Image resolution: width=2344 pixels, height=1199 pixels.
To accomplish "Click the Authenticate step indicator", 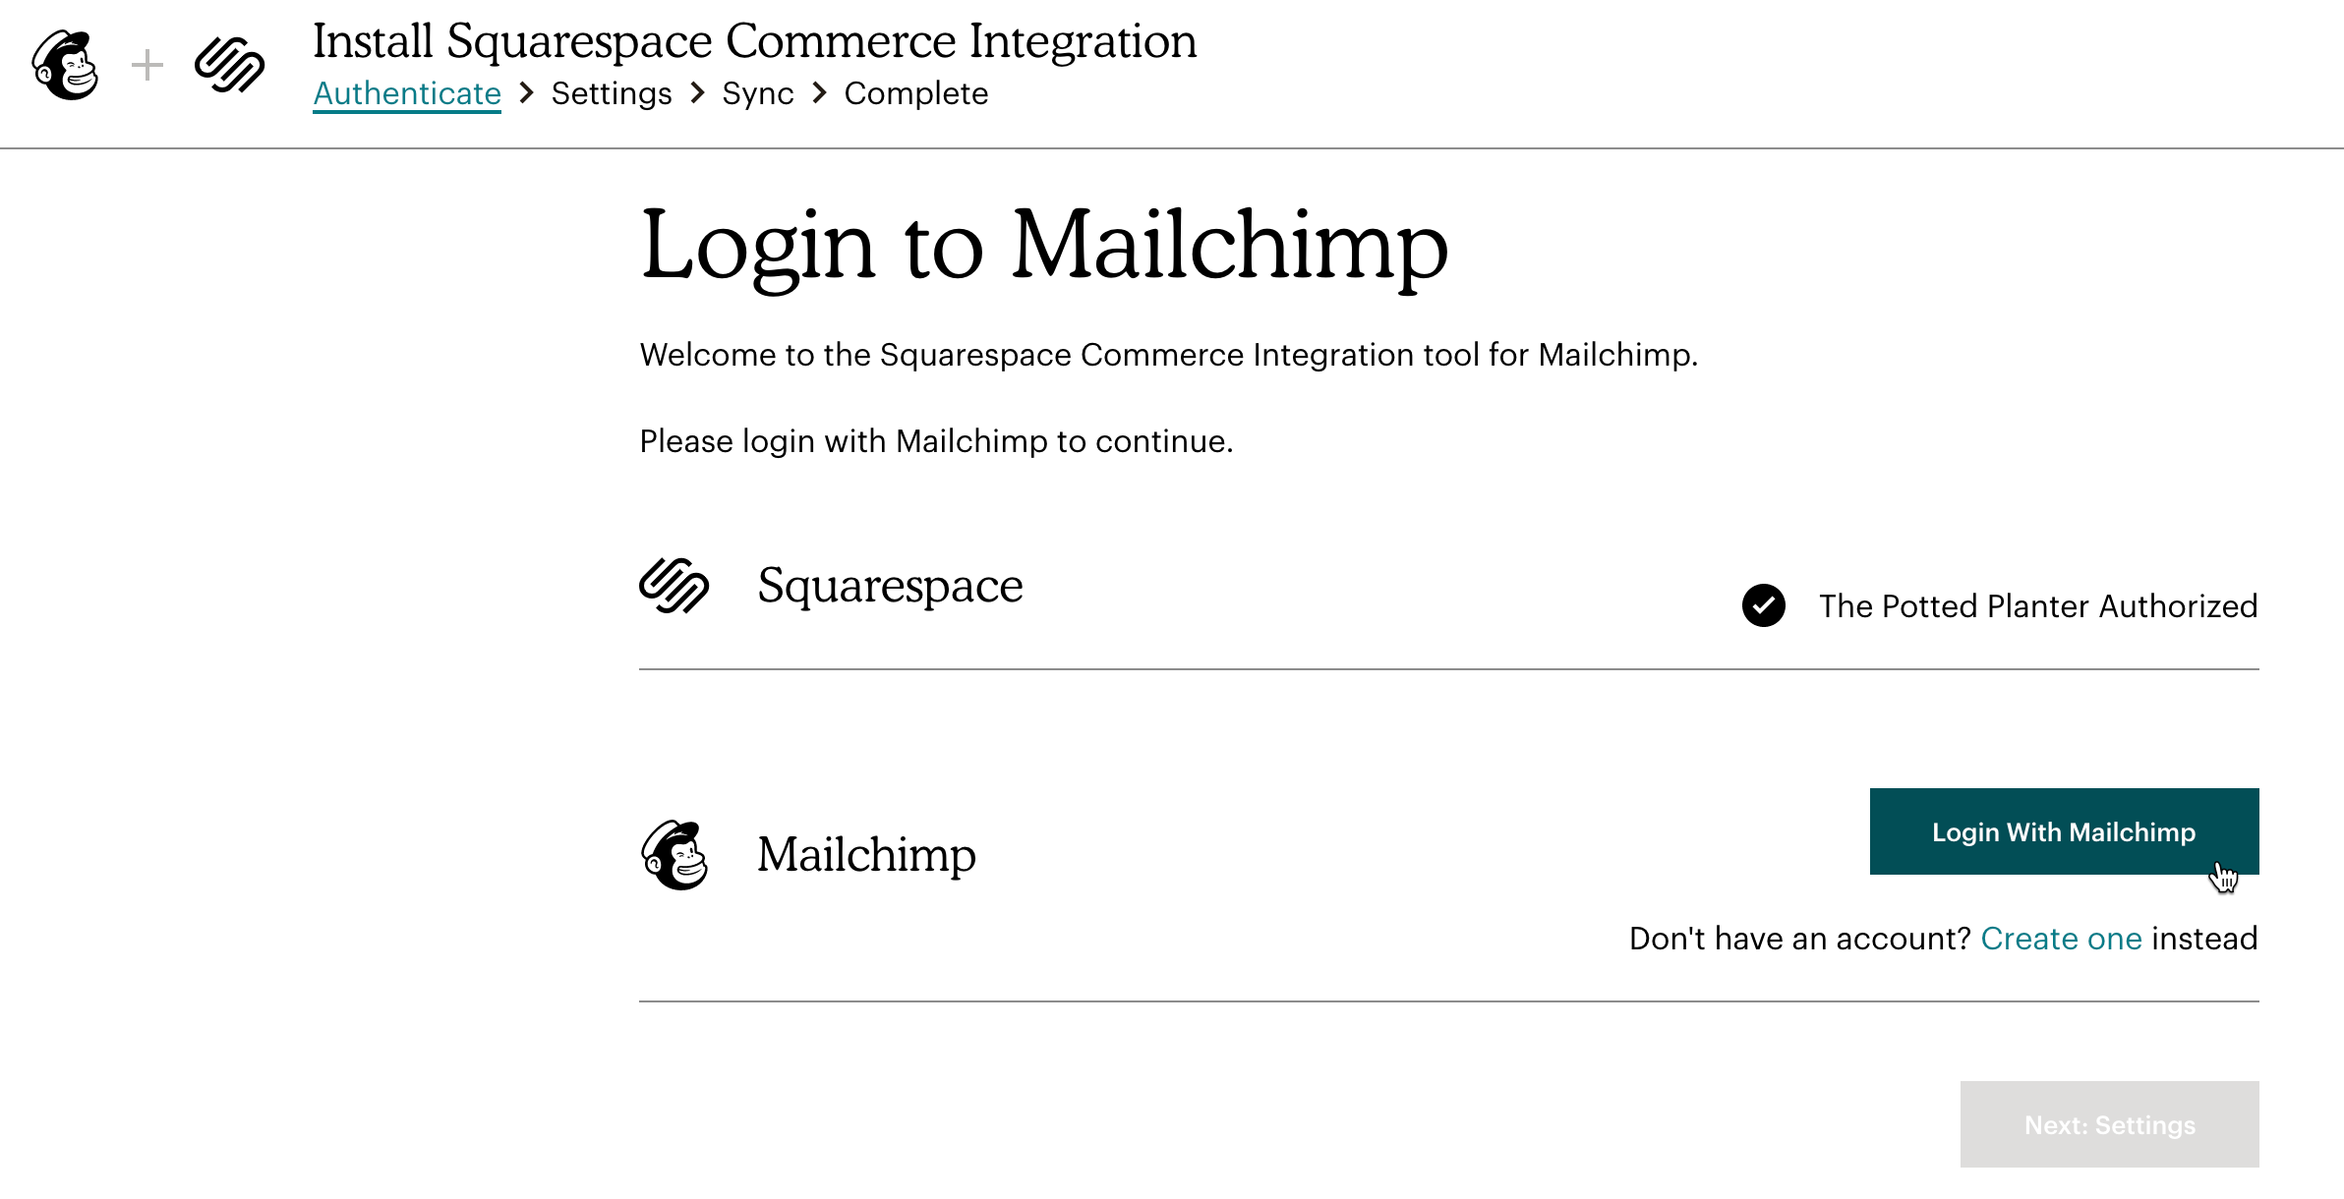I will [407, 93].
